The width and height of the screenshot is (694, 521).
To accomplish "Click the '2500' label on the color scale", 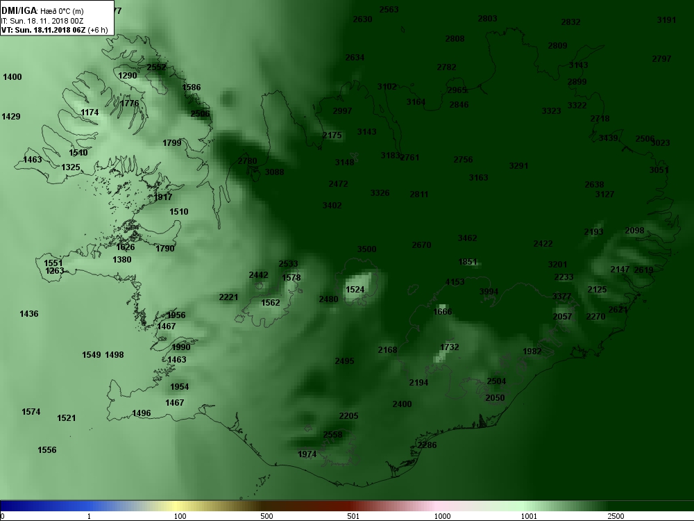I will coord(616,516).
